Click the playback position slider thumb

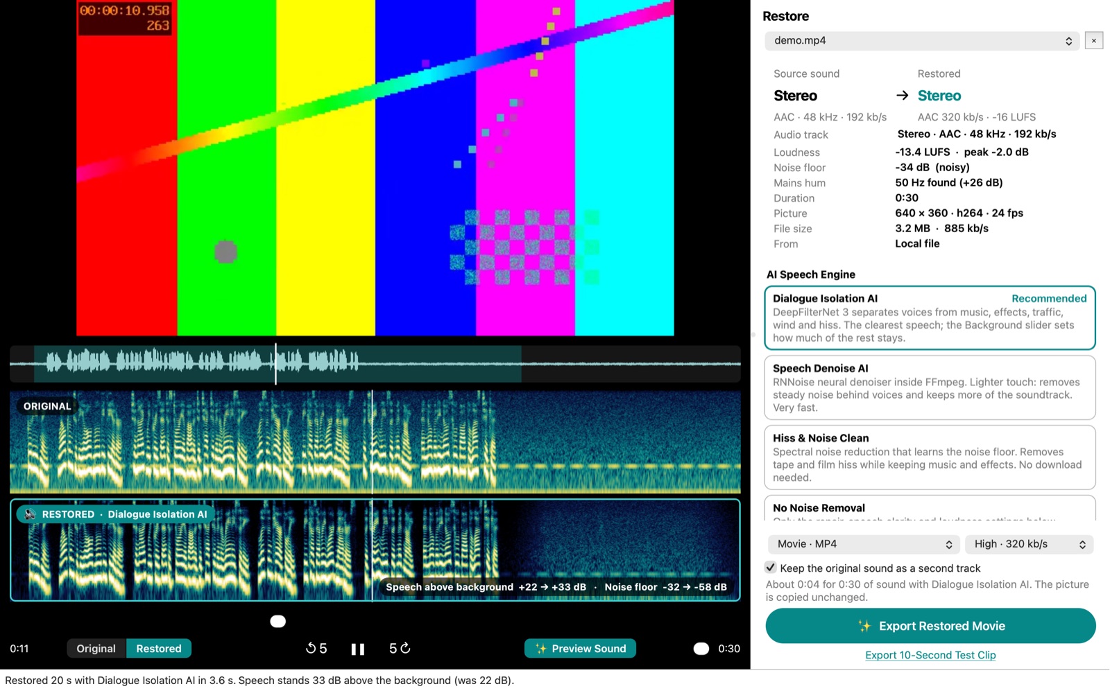click(277, 621)
